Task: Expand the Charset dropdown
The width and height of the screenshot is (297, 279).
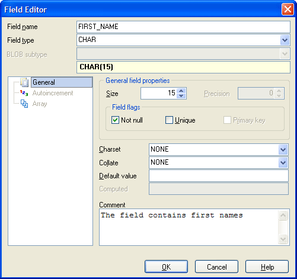Action: [283, 150]
